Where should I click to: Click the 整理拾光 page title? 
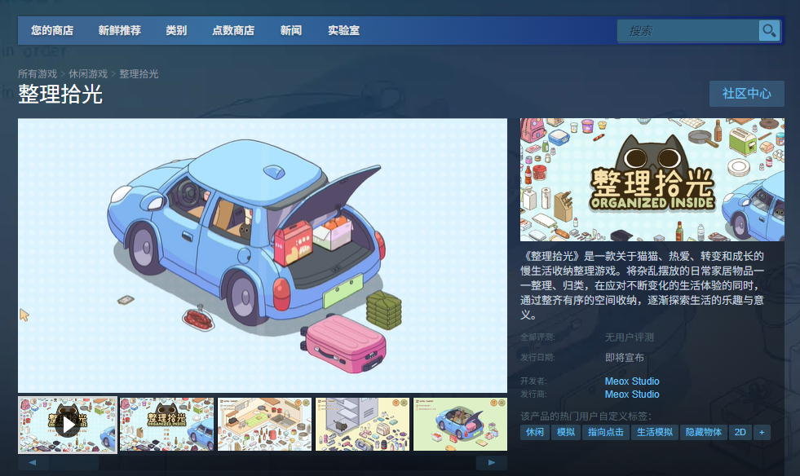click(x=60, y=95)
